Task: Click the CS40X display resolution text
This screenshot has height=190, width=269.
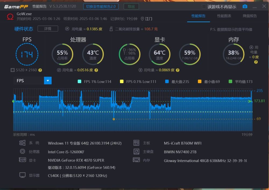Action: point(77,176)
